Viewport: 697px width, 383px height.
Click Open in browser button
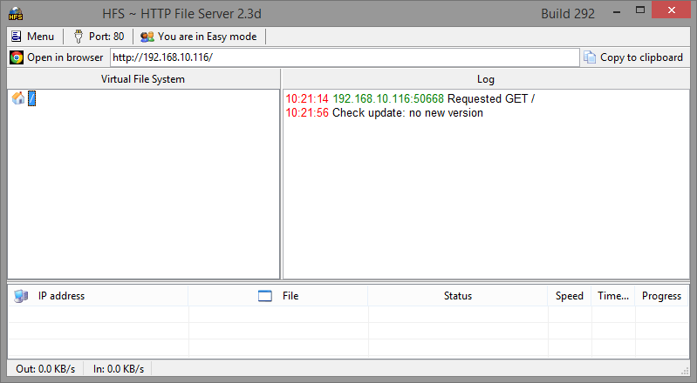(x=57, y=57)
